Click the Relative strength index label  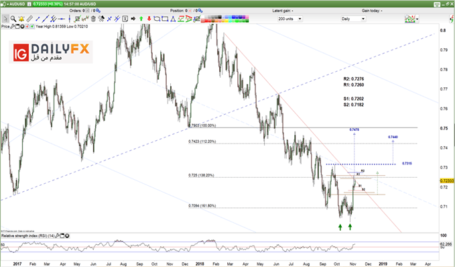(27, 236)
